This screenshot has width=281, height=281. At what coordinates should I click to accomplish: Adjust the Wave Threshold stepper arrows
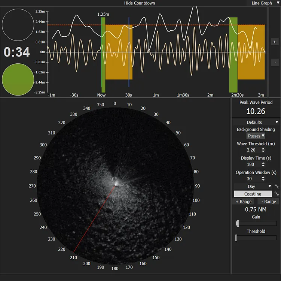click(x=263, y=150)
